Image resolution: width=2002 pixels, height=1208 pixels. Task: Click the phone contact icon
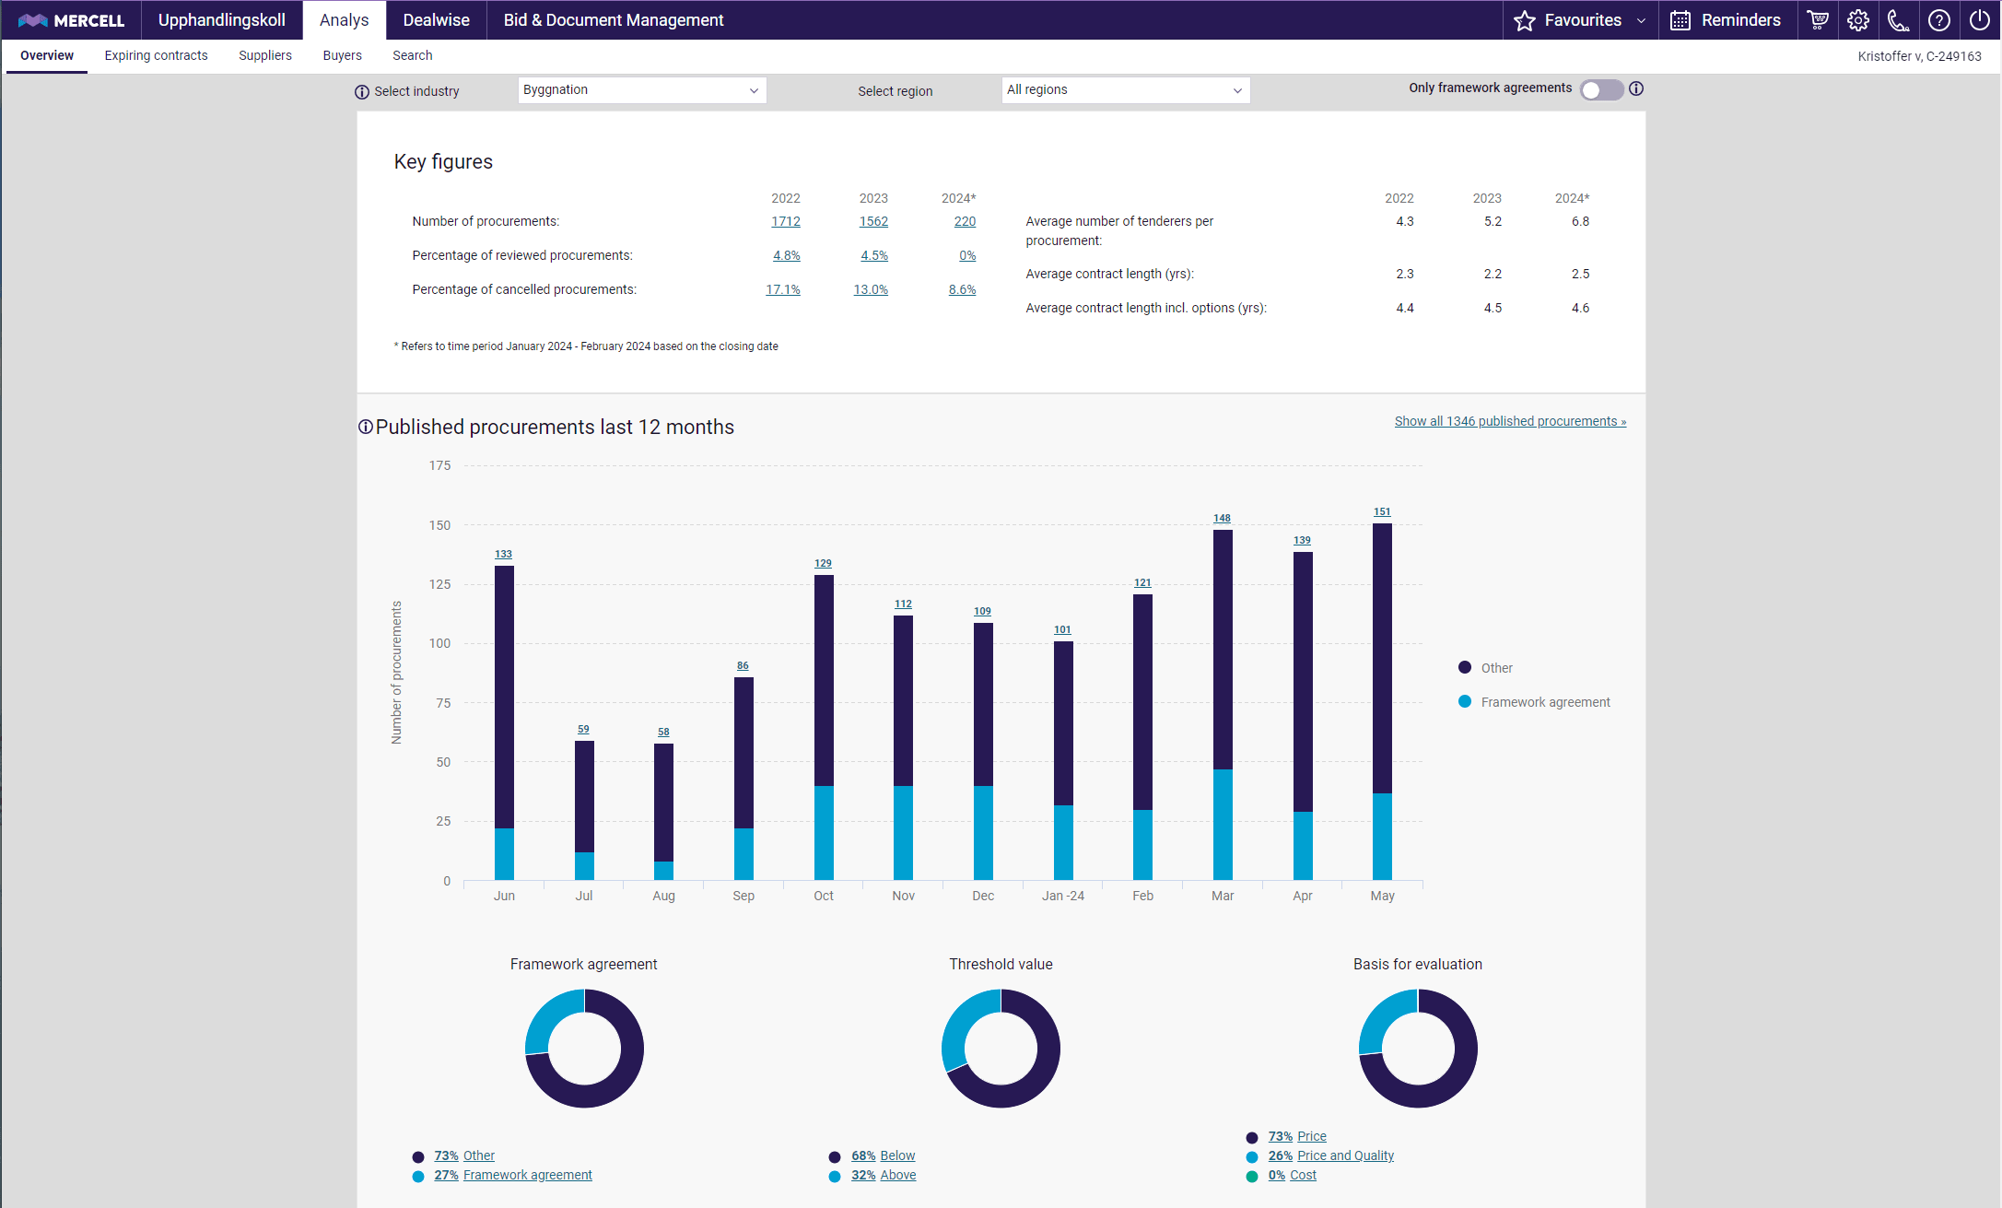1898,20
